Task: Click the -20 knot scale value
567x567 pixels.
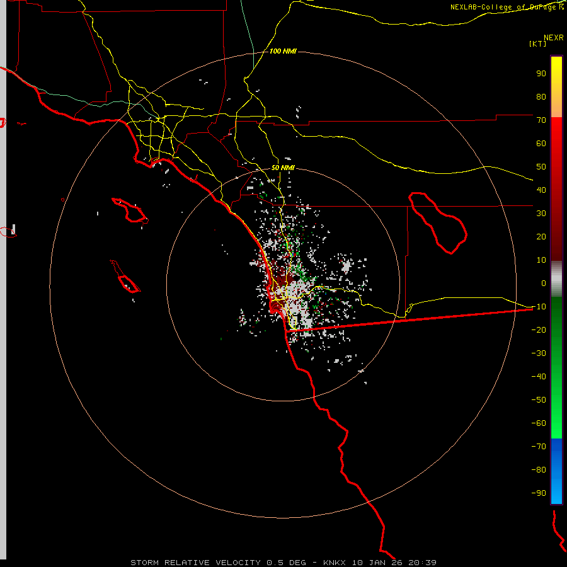Action: coord(539,330)
